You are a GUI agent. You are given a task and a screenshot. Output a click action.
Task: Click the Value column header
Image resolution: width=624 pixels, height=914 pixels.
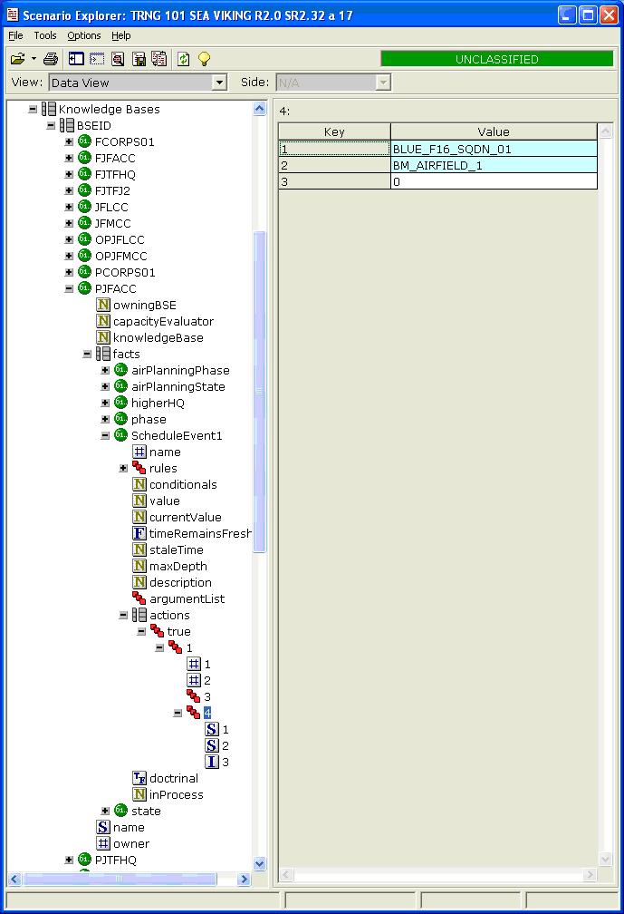(494, 131)
